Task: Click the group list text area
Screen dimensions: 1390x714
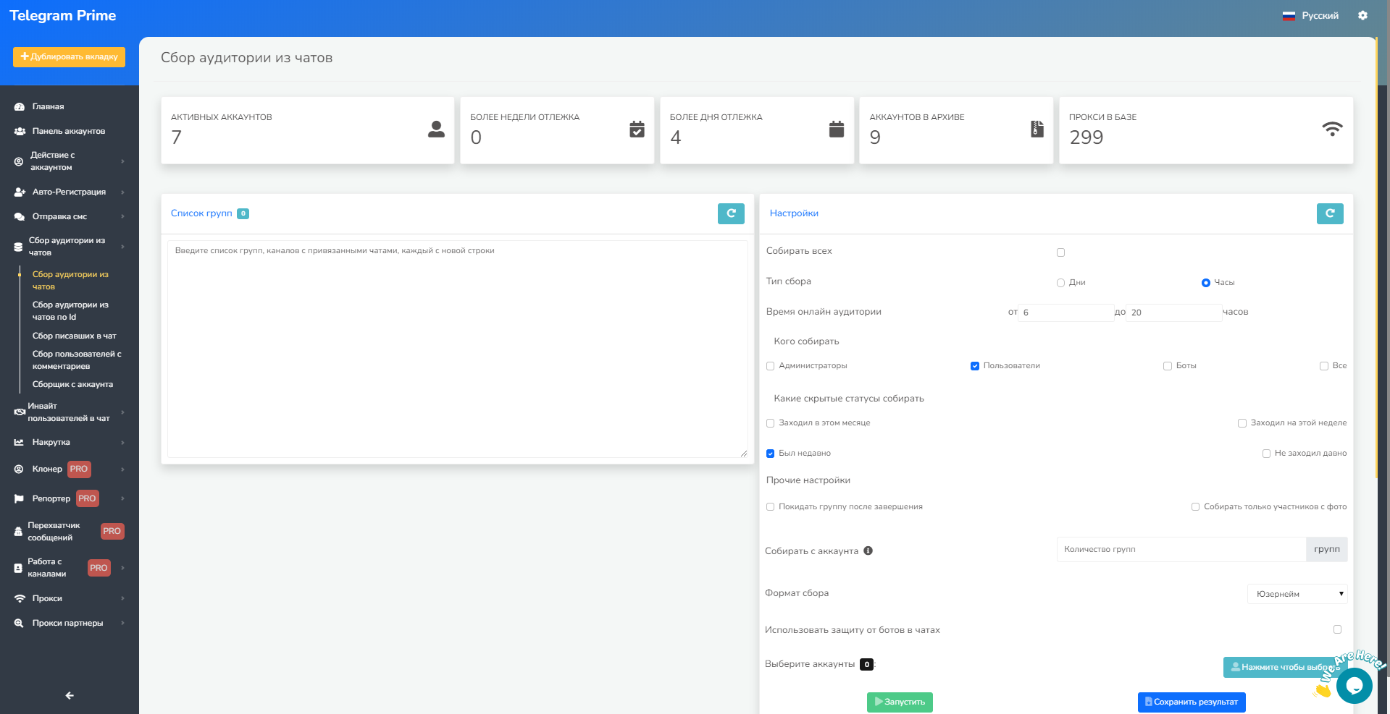Action: coord(457,349)
